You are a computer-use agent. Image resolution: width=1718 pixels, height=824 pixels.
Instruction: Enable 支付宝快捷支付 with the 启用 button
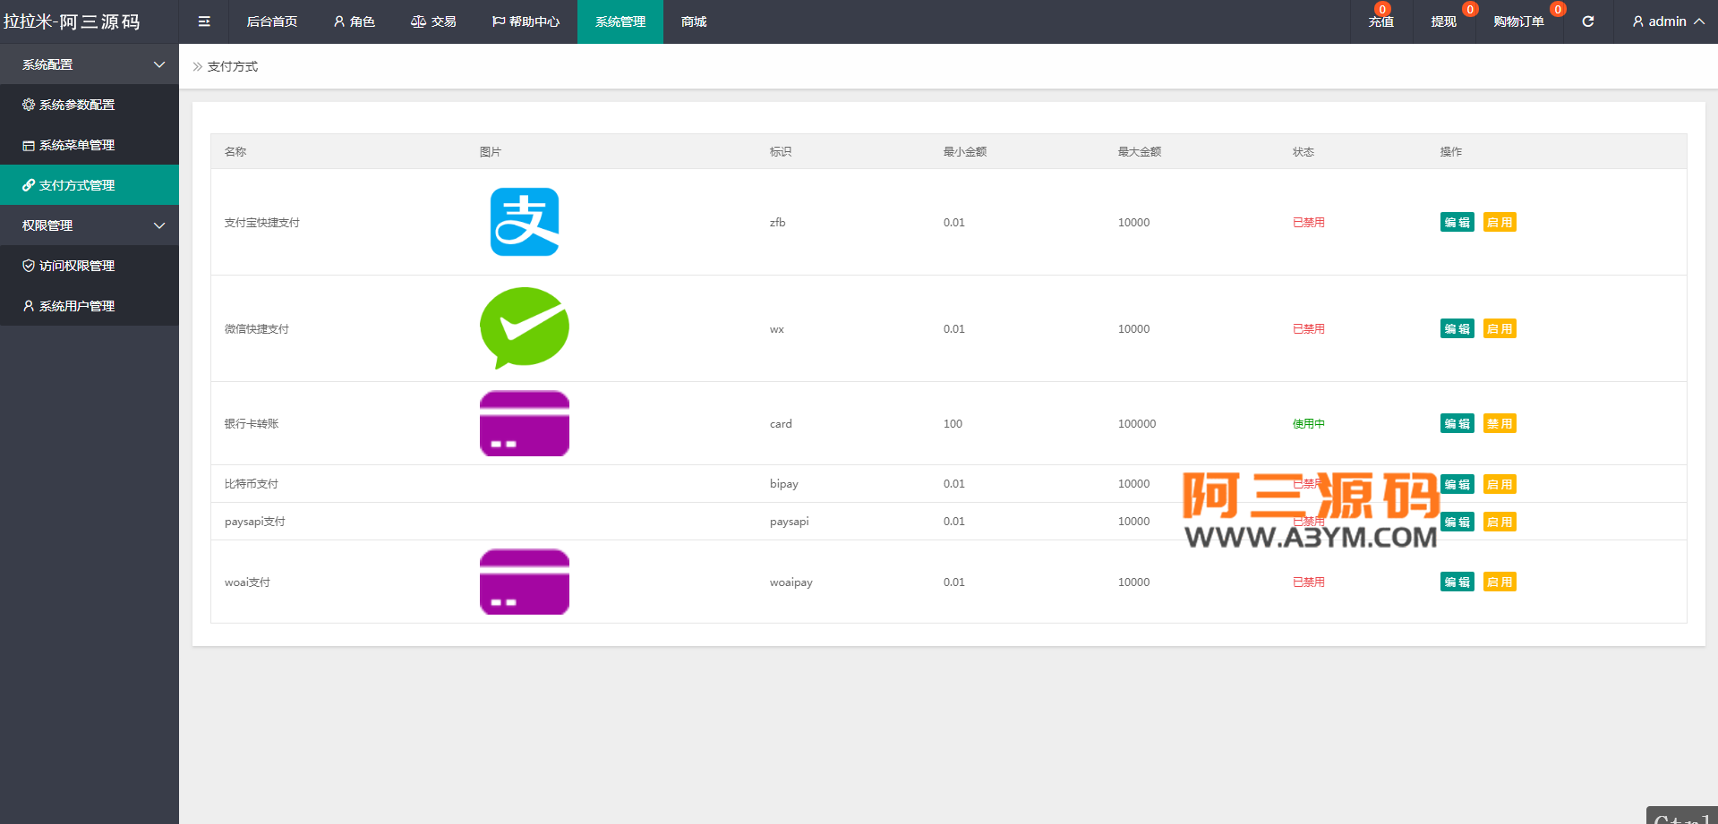[x=1500, y=222]
